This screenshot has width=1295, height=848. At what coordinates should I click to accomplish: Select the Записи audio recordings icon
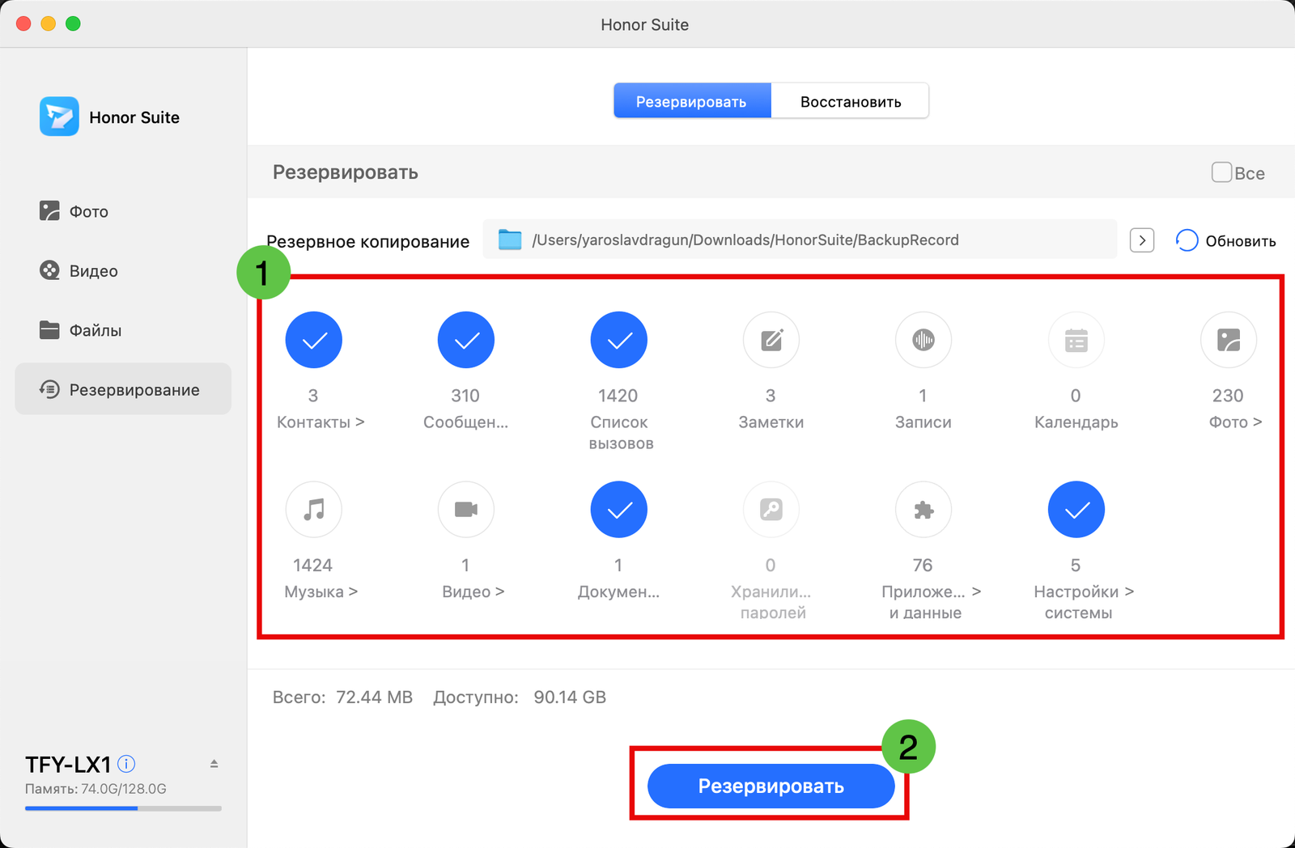923,340
